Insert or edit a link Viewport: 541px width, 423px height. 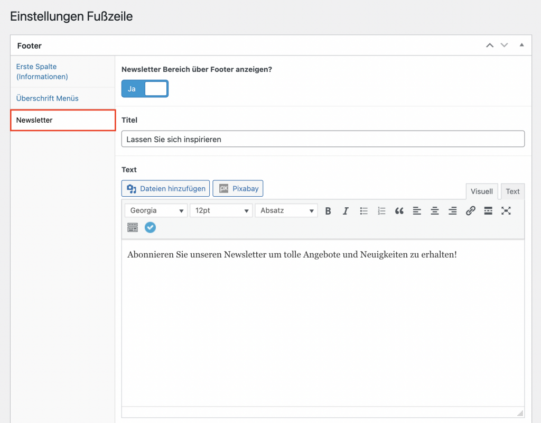click(x=470, y=211)
